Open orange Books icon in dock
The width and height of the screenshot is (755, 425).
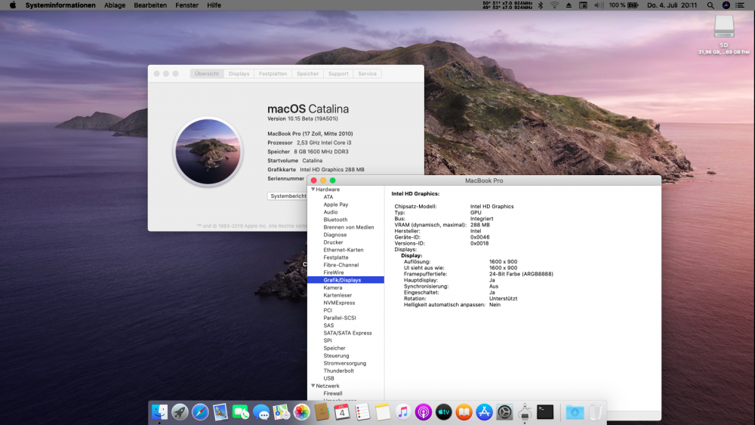(x=464, y=412)
